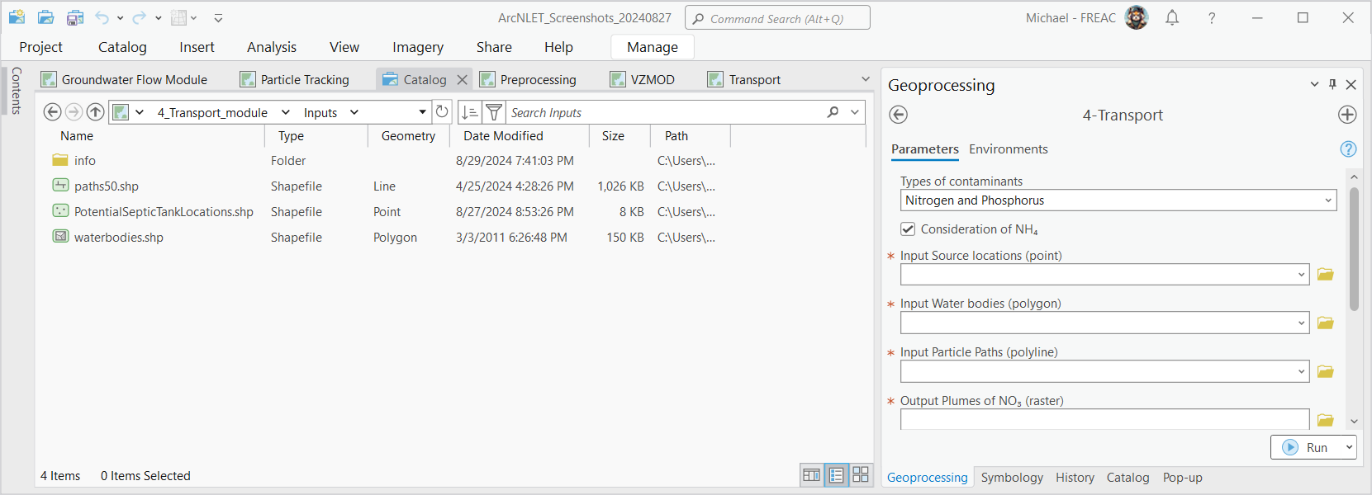
Task: Click the Geoprocessing plus add button
Action: (x=1347, y=115)
